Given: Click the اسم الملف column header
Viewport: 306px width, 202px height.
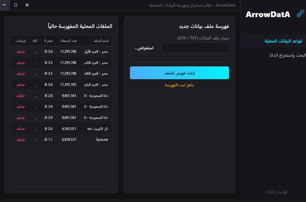Looking at the screenshot, I should [101, 40].
